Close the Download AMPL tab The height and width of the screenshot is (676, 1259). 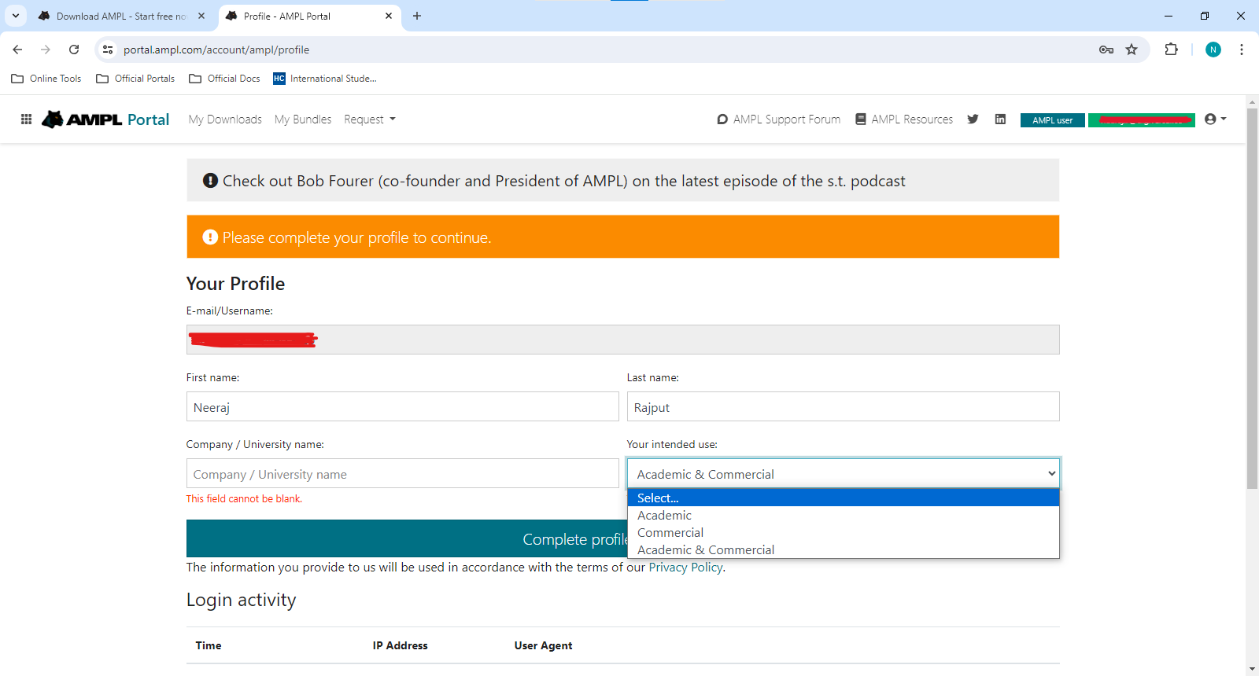pyautogui.click(x=201, y=16)
